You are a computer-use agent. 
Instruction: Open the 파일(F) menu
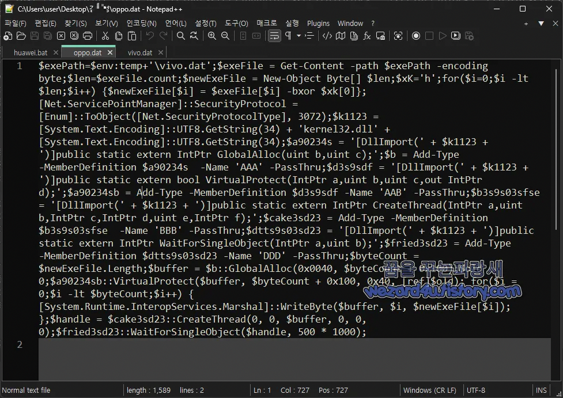click(x=16, y=24)
